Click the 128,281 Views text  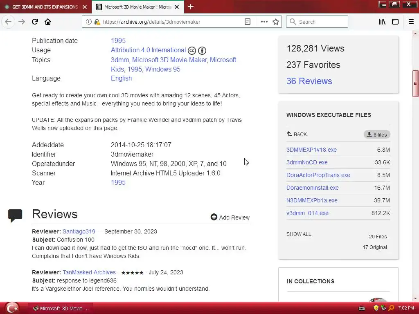point(315,48)
